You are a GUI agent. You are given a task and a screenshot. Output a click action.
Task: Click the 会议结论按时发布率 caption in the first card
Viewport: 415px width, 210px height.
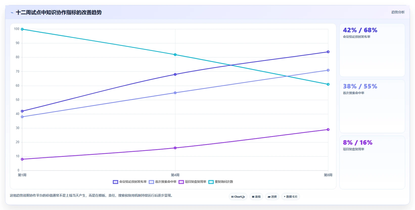pos(357,37)
